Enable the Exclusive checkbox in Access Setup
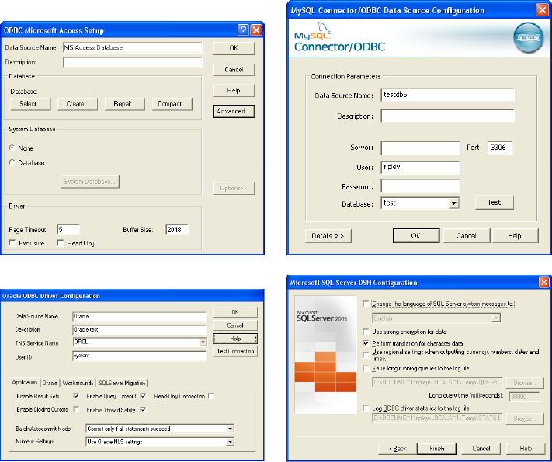The image size is (552, 462). point(12,243)
